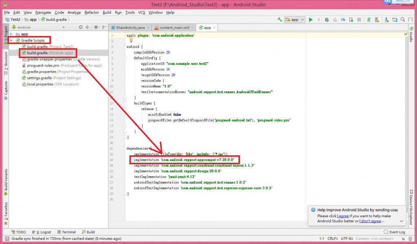Open the Tools menu
Image resolution: width=417 pixels, height=244 pixels.
coord(130,13)
